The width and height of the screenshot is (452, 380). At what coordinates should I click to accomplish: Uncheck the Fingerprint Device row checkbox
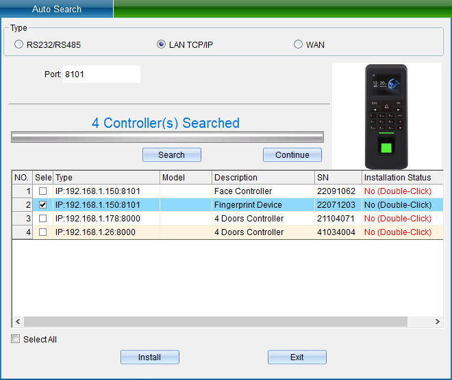(43, 205)
